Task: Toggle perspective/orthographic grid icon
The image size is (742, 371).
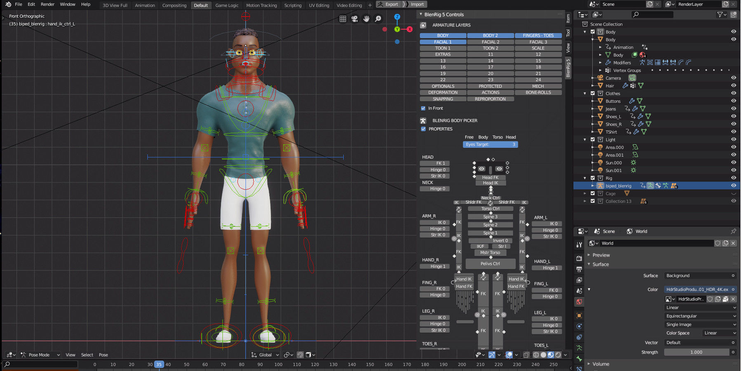Action: 343,19
